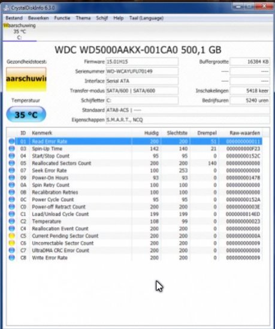Click the blue status icon for Temperature attribute
Image resolution: width=275 pixels, height=329 pixels.
click(x=12, y=221)
